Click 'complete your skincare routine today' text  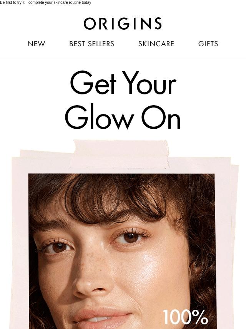coord(60,3)
